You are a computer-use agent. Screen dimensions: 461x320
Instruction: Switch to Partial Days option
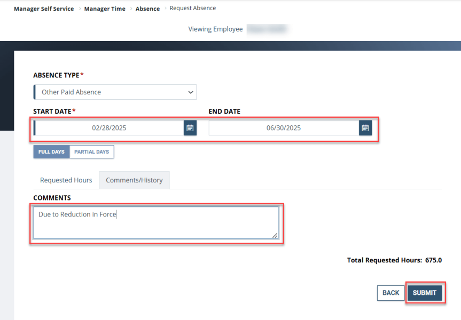pyautogui.click(x=91, y=152)
